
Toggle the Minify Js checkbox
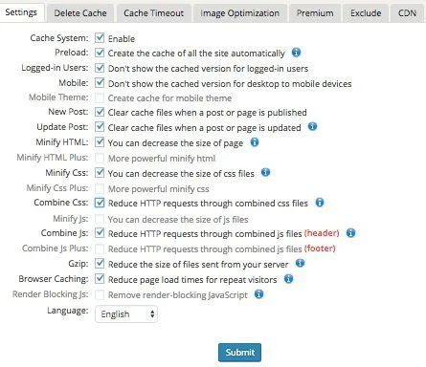100,219
